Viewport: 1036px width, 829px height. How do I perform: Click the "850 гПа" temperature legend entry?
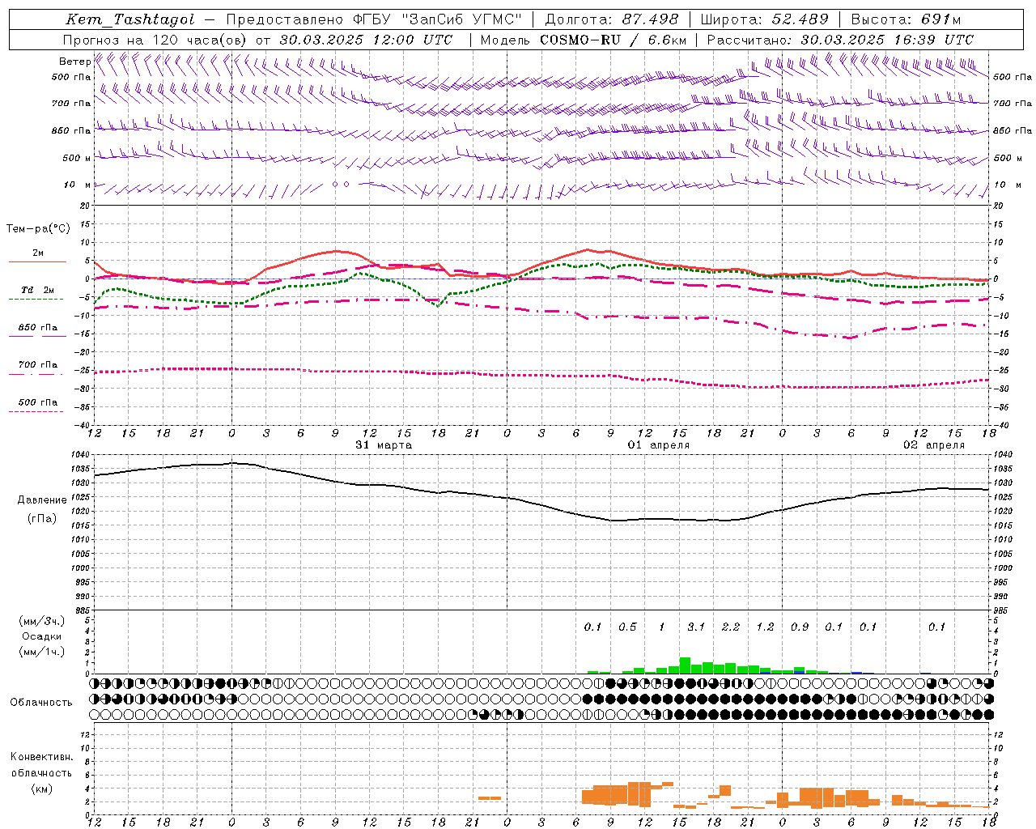38,328
